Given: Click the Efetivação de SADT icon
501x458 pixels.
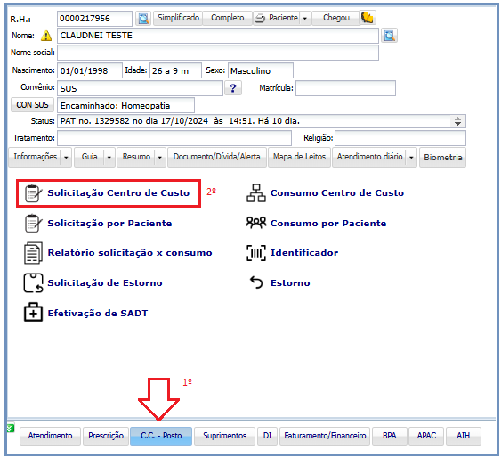Looking at the screenshot, I should point(33,312).
